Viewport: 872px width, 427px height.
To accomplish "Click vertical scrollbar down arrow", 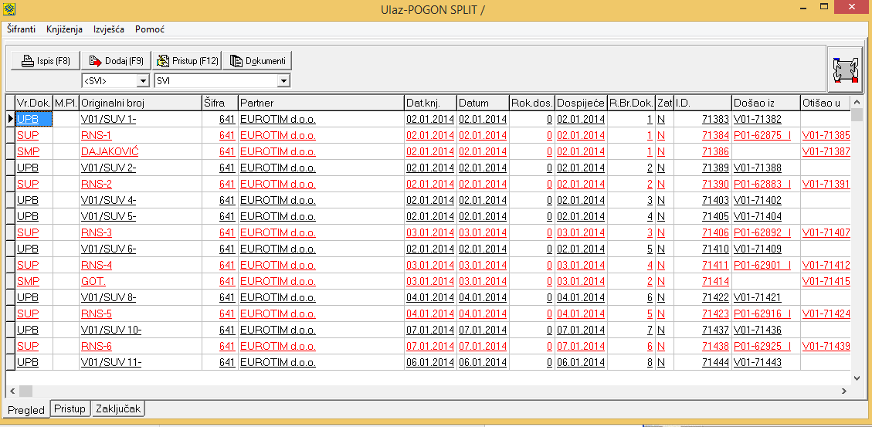I will tap(857, 378).
